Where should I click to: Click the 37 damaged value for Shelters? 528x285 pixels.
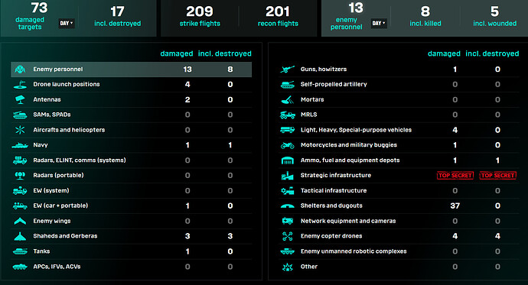(x=455, y=206)
